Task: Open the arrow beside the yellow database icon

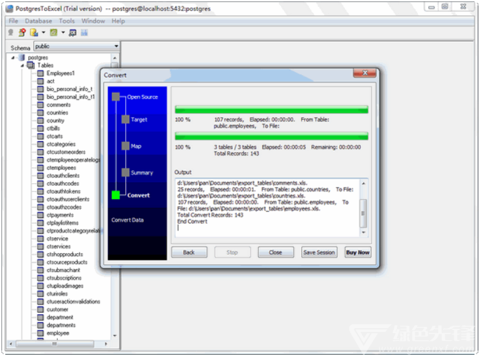Action: (x=43, y=32)
